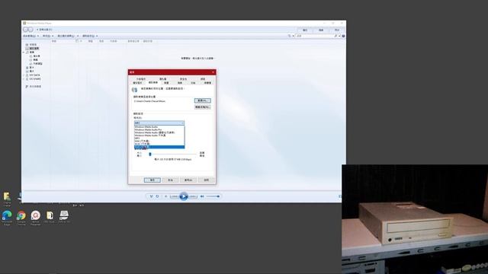Click the round Play button
Viewport: 488px width, 274px height.
[x=184, y=196]
